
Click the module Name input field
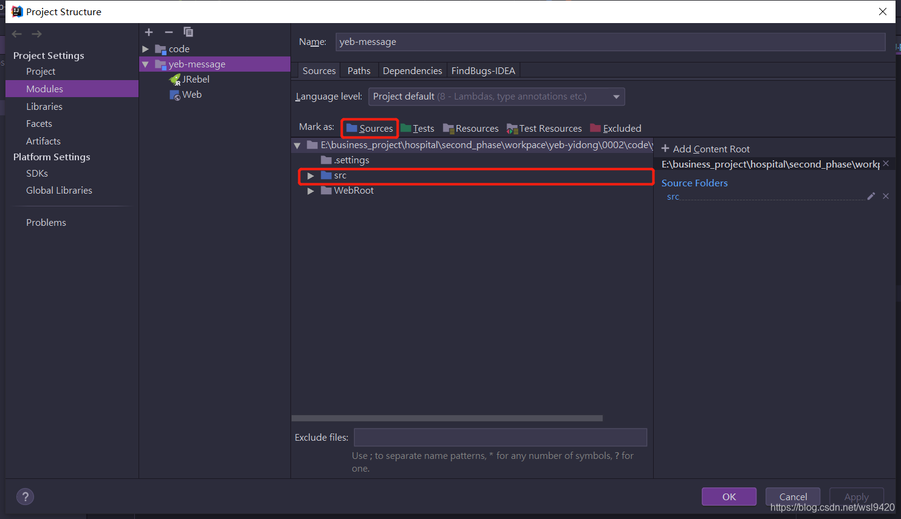click(610, 42)
